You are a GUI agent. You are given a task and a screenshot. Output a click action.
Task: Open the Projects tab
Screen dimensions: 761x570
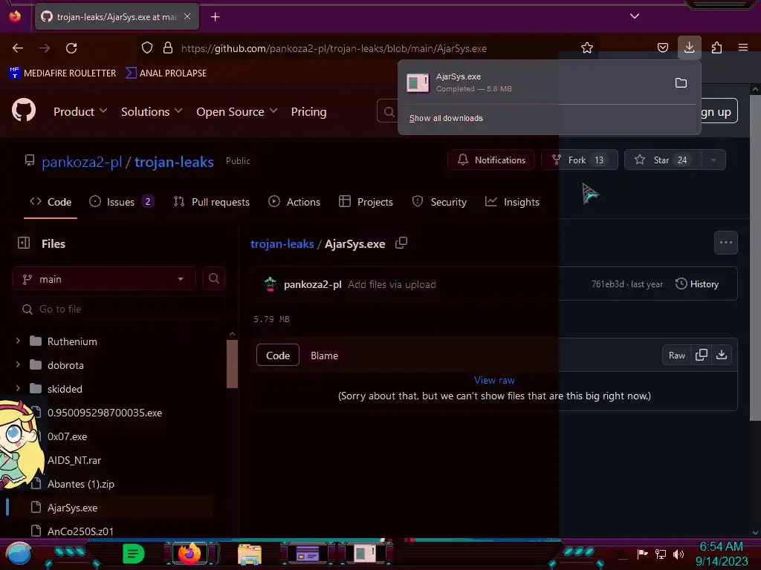point(366,202)
